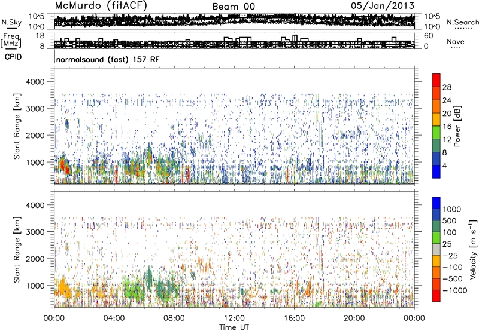Click the '-1000' velocity colorbar label
This screenshot has height=331, width=479.
454,290
